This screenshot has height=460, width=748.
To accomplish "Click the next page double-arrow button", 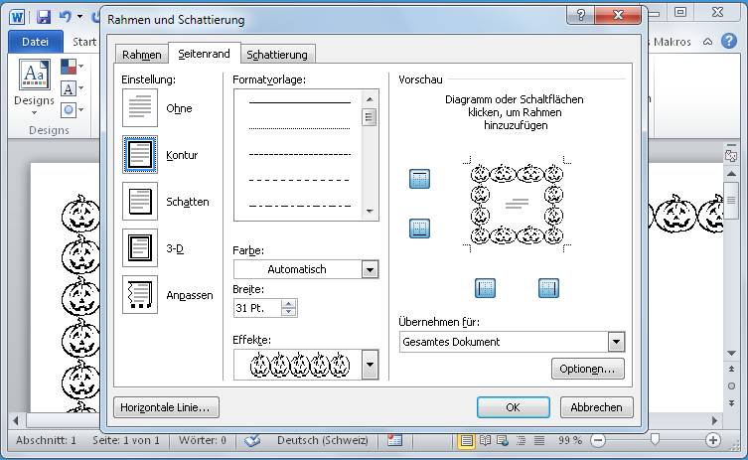I will coord(731,403).
